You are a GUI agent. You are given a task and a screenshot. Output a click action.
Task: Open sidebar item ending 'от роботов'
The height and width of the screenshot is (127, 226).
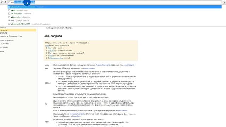point(5,44)
